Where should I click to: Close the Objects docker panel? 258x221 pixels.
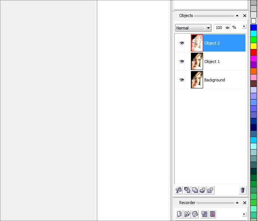tap(245, 15)
